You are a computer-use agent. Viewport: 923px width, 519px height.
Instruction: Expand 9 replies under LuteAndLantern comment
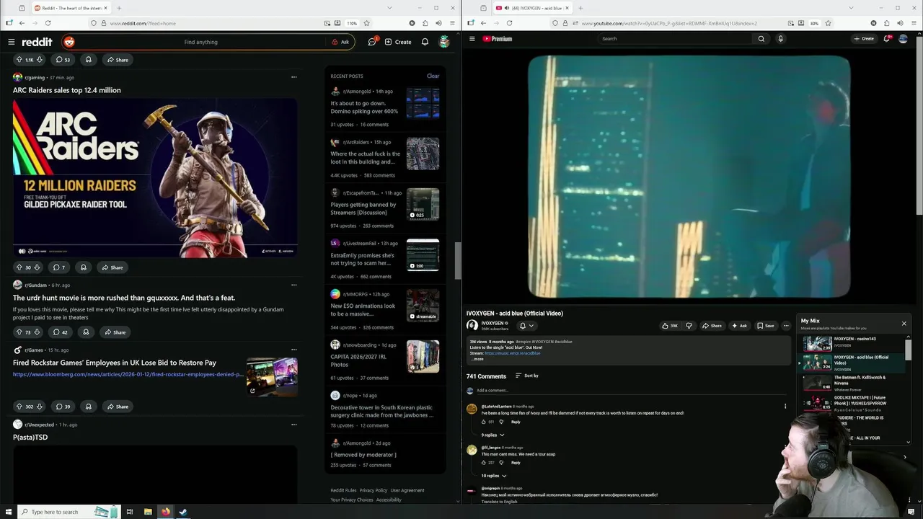(x=493, y=435)
